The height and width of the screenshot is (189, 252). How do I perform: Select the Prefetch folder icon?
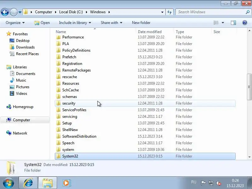coord(58,57)
